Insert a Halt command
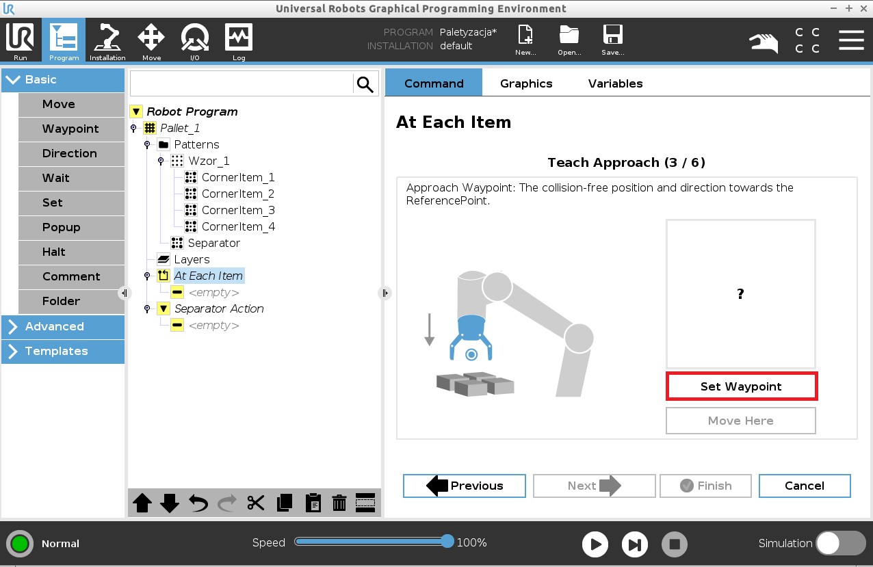 71,252
